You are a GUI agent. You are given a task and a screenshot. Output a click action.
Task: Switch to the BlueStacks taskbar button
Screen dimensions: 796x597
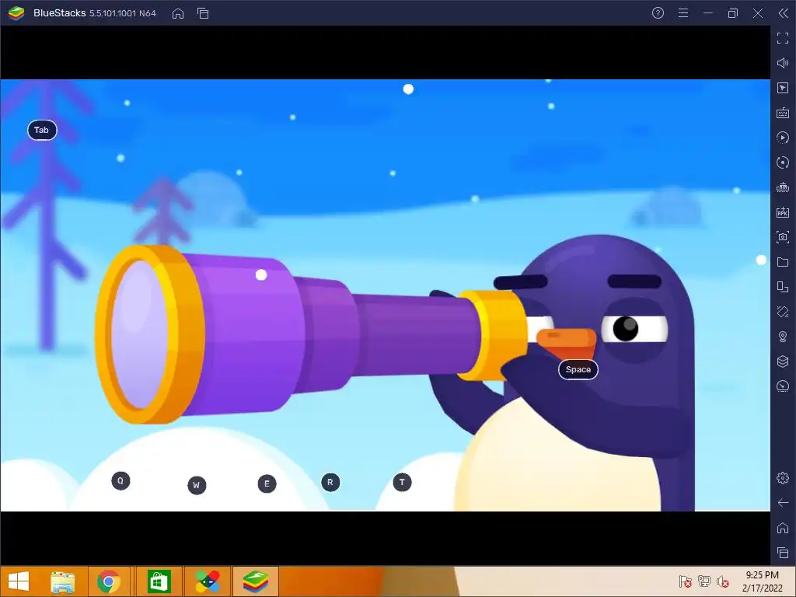pos(255,581)
